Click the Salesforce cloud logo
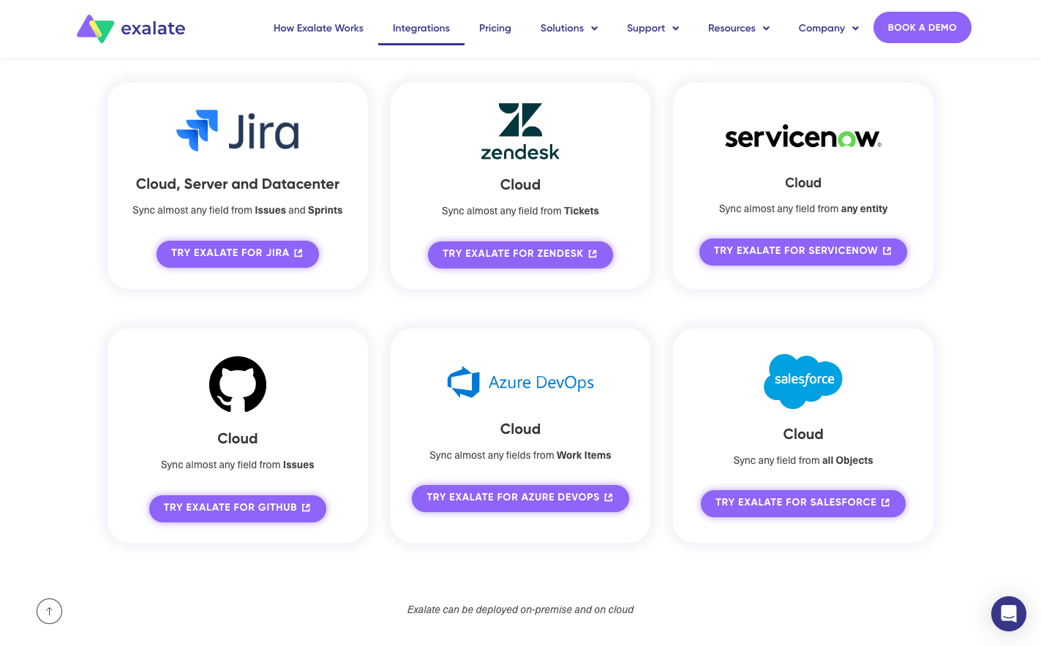Image resolution: width=1041 pixels, height=646 pixels. (x=803, y=381)
